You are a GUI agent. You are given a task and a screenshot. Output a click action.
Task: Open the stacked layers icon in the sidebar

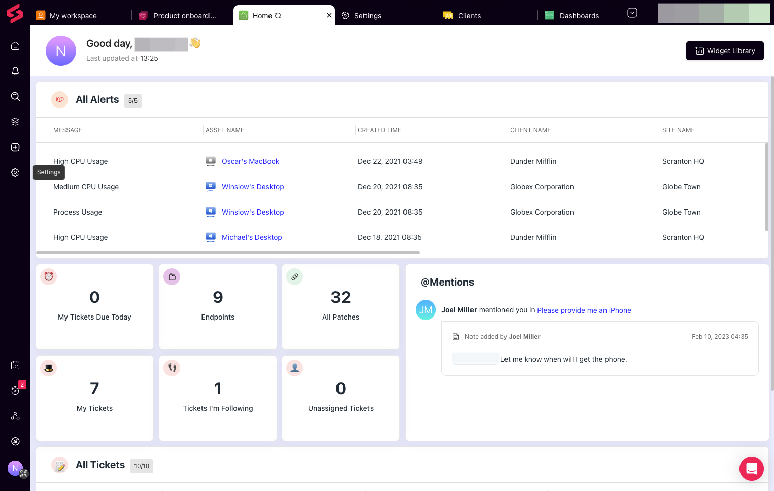point(15,122)
